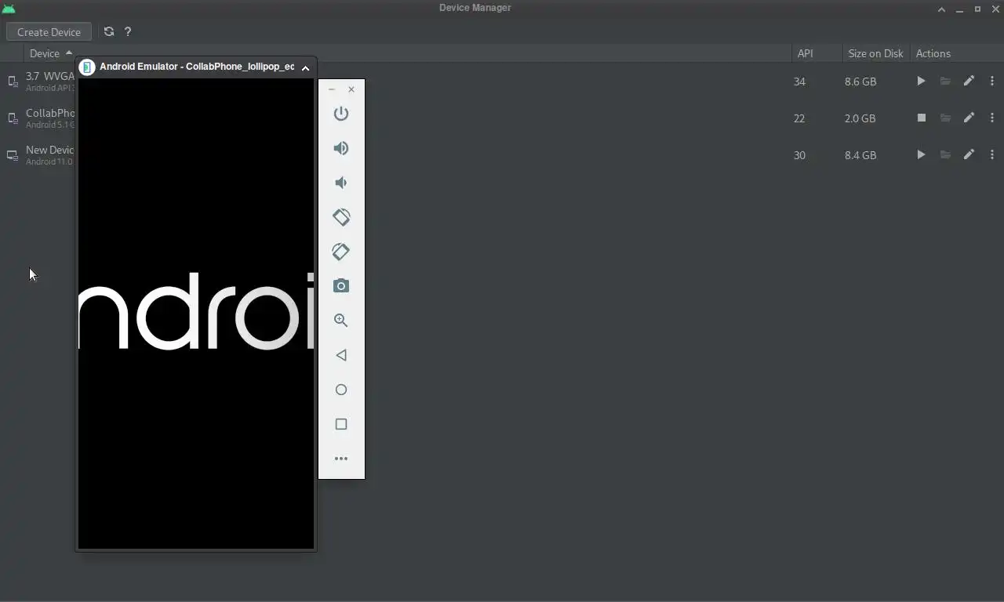Tap the emulator Back button
Image resolution: width=1004 pixels, height=602 pixels.
341,355
